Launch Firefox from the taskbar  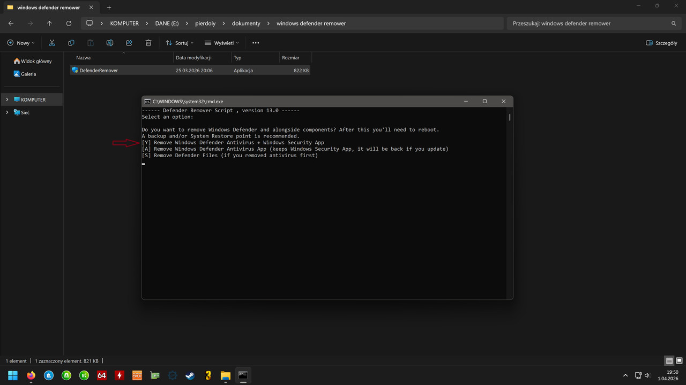pyautogui.click(x=31, y=375)
